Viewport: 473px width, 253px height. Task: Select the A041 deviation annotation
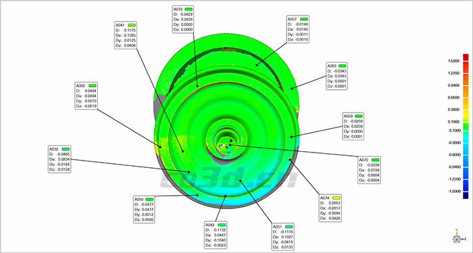[x=126, y=35]
